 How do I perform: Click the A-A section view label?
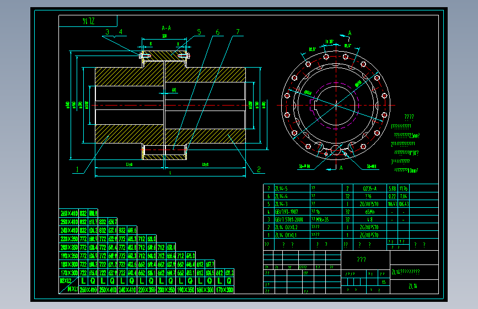[x=167, y=28]
